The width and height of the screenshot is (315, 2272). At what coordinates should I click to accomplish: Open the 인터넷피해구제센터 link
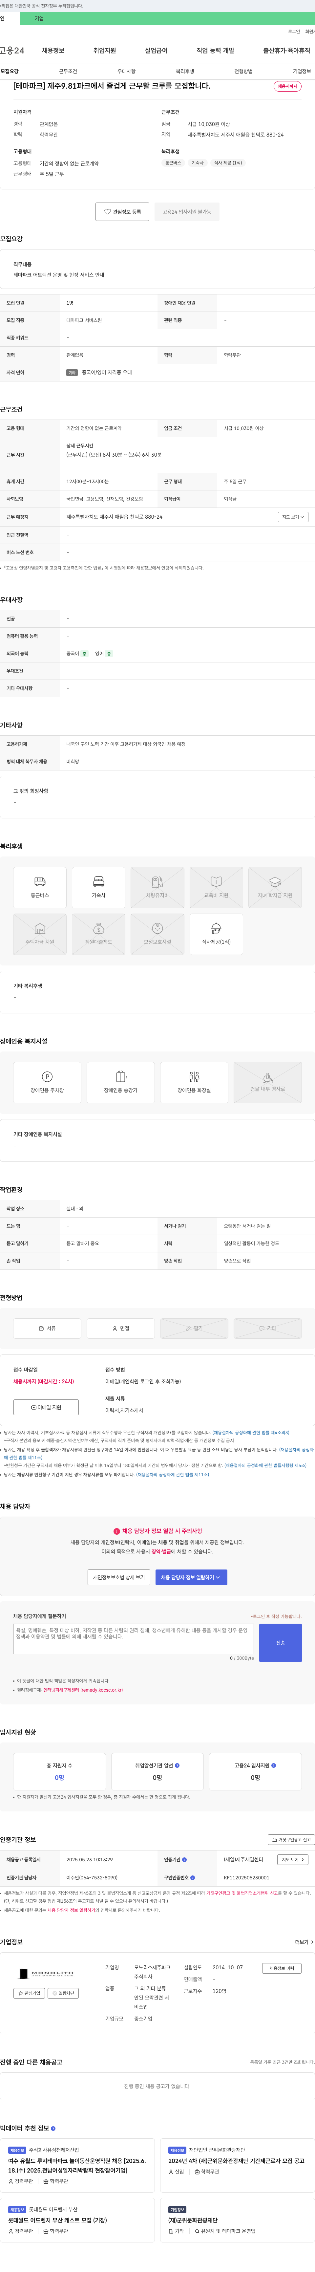click(x=83, y=1691)
